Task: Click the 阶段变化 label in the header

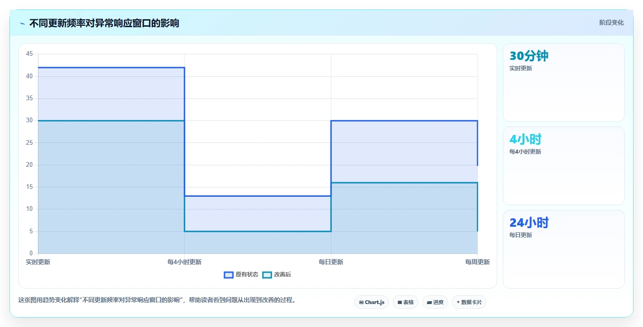Action: [612, 22]
